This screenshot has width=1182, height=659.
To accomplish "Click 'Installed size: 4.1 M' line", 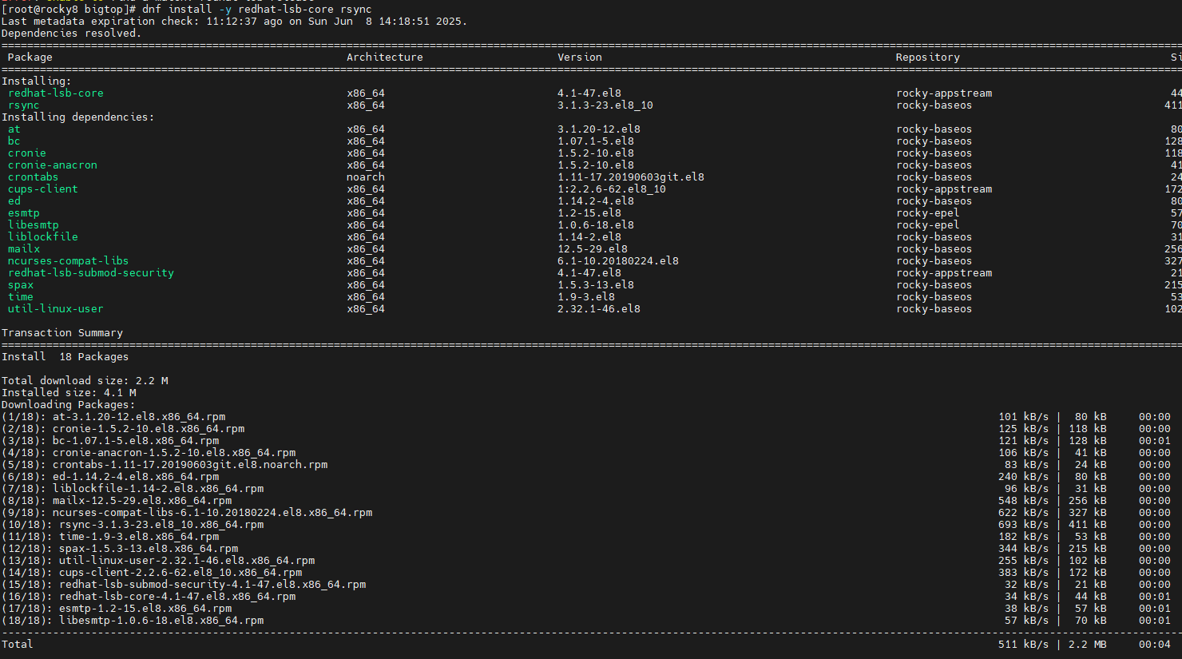I will tap(69, 393).
